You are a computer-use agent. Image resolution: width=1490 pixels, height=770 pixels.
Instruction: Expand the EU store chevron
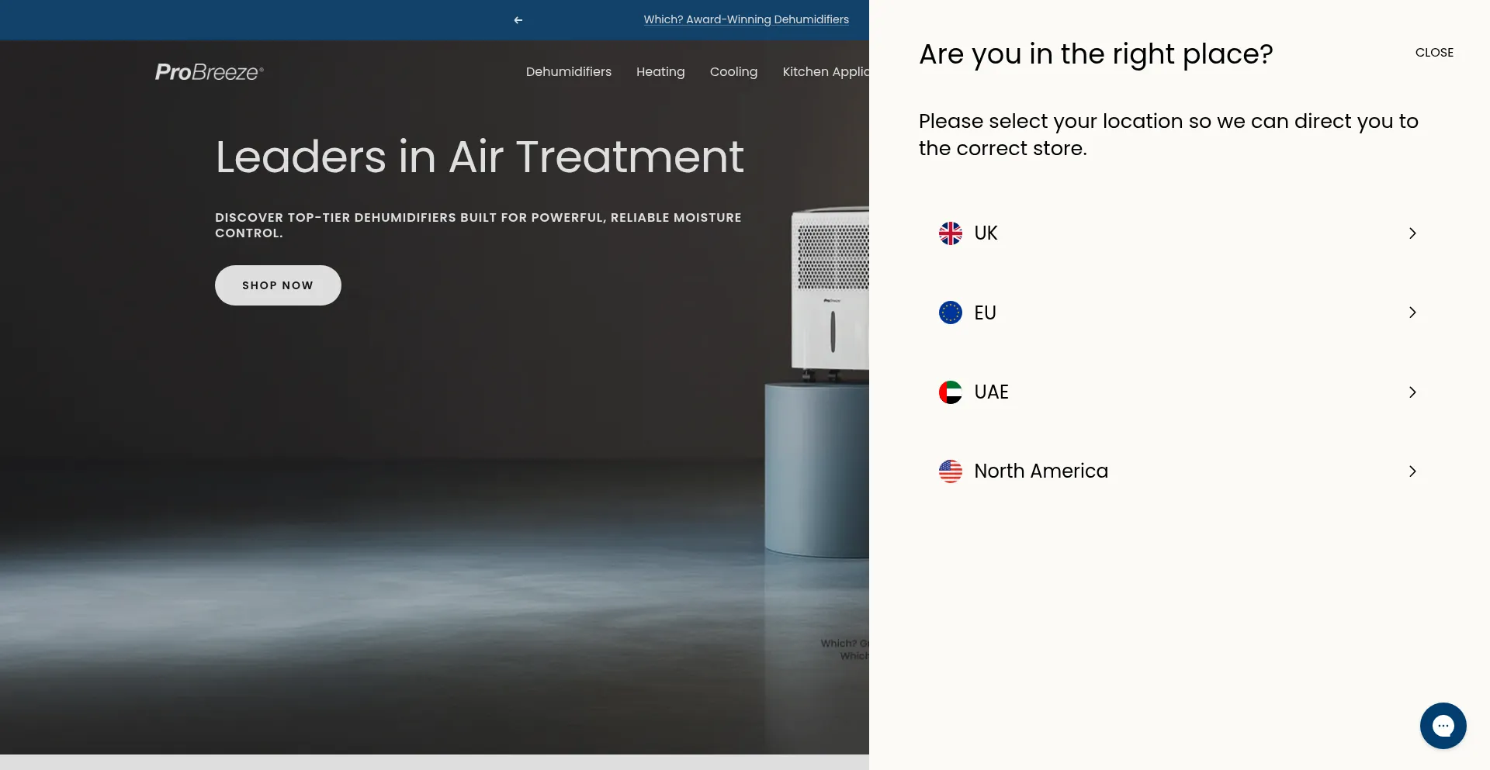[x=1412, y=312]
